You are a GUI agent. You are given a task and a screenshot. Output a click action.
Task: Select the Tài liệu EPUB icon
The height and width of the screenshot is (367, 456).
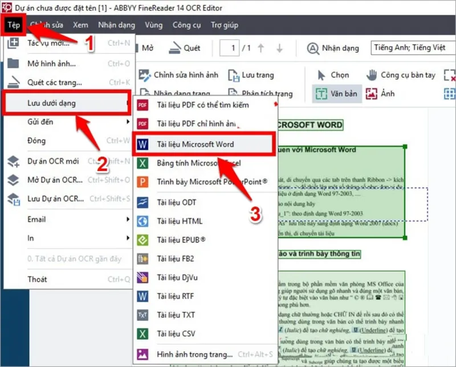pyautogui.click(x=142, y=240)
